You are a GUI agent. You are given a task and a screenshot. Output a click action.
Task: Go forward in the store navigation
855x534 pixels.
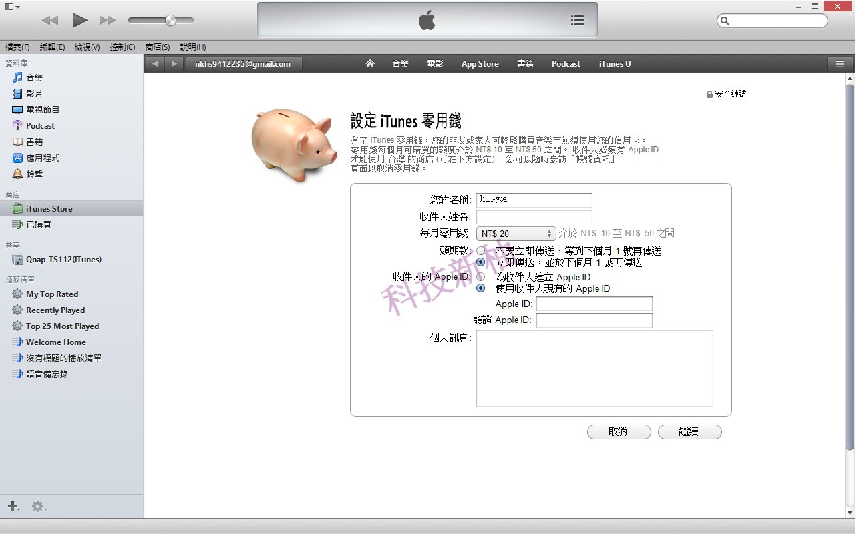pos(174,64)
